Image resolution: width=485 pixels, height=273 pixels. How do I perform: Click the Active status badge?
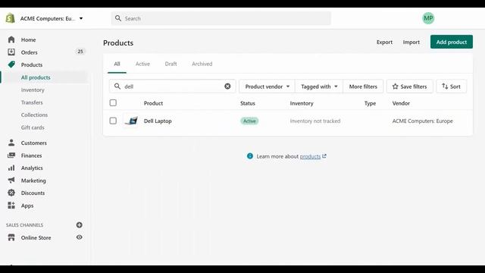249,121
